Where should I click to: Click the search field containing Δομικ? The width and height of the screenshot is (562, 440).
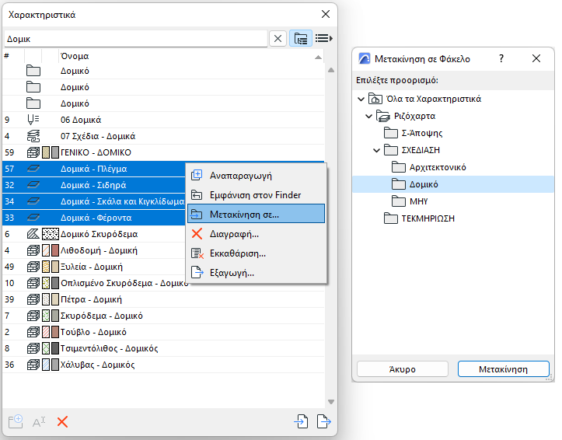[135, 39]
